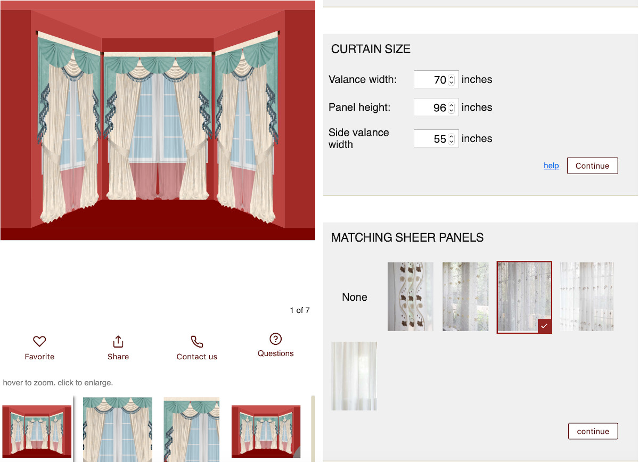Click the Side valance width stepper
Viewport: 639px width, 462px height.
(x=452, y=139)
